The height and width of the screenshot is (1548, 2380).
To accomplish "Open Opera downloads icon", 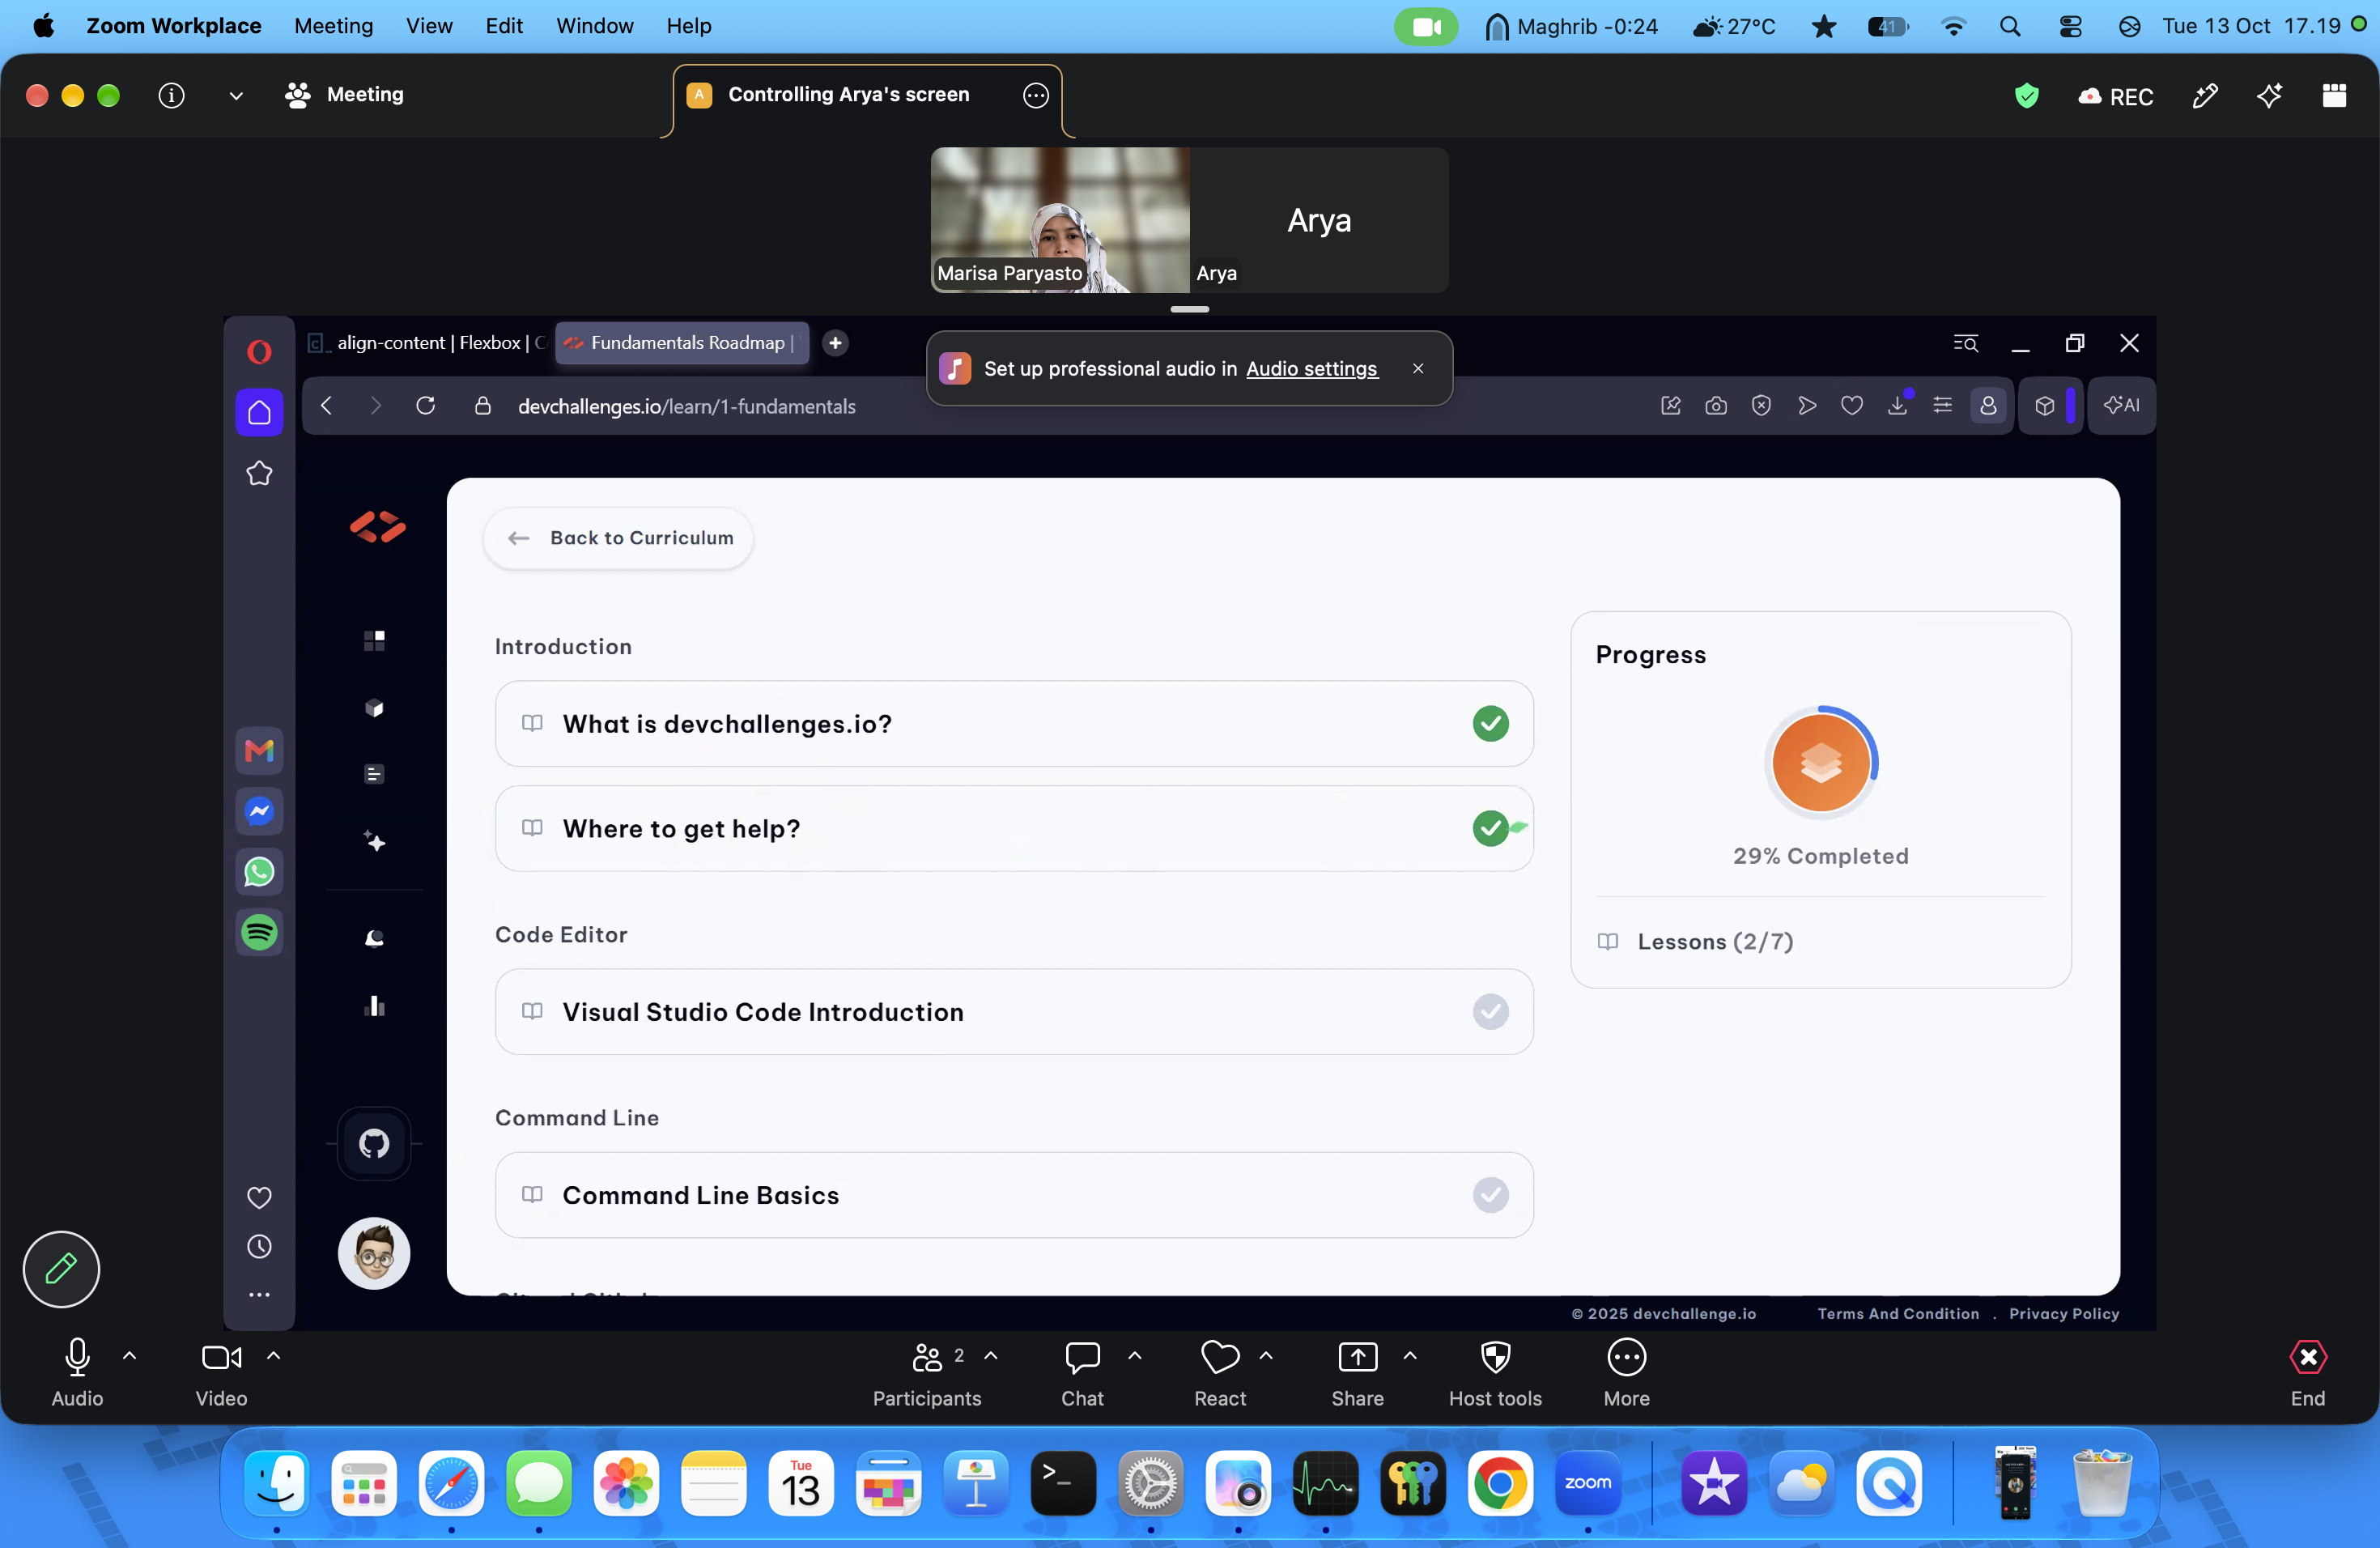I will point(1897,405).
